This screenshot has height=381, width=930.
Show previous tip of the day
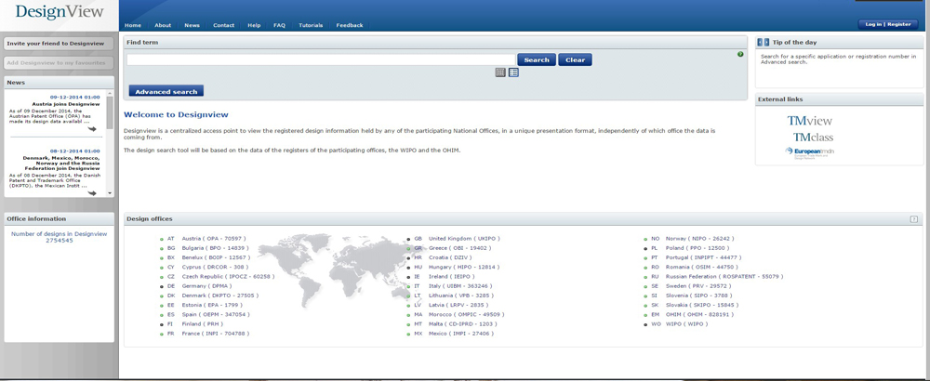coord(761,42)
